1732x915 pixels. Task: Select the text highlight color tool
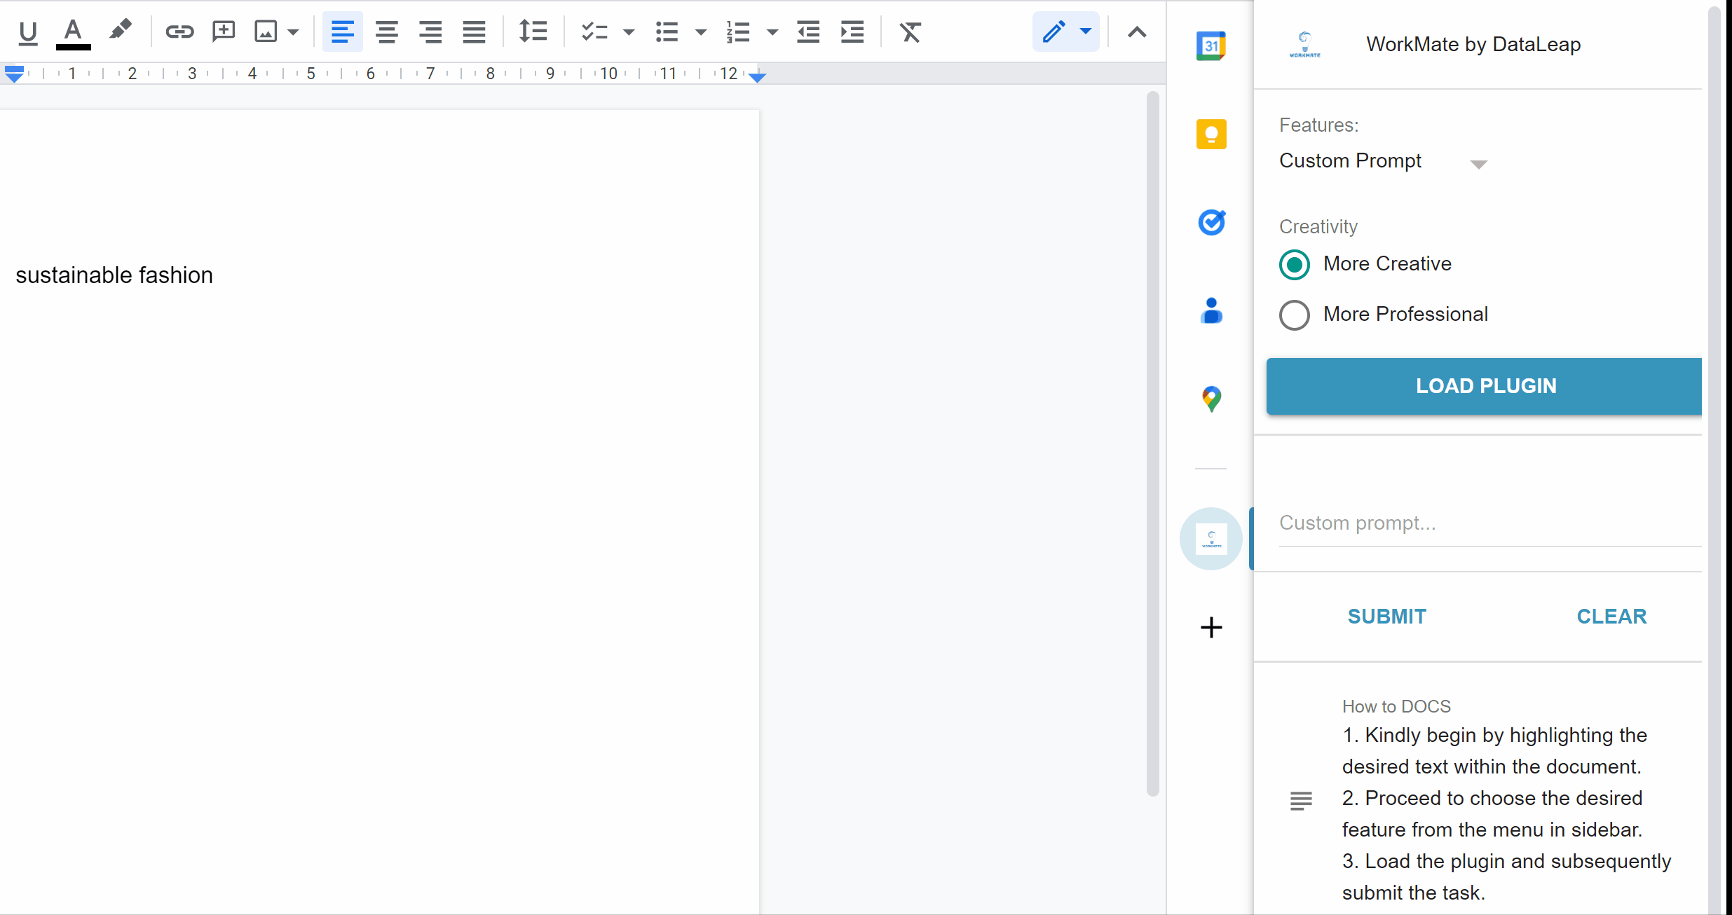(119, 31)
